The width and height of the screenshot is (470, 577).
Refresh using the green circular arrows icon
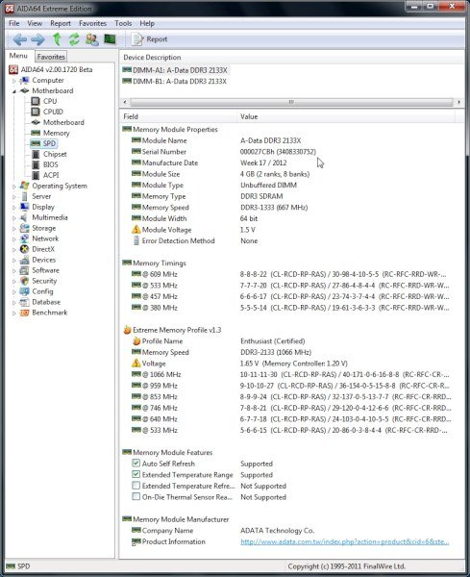click(x=74, y=39)
